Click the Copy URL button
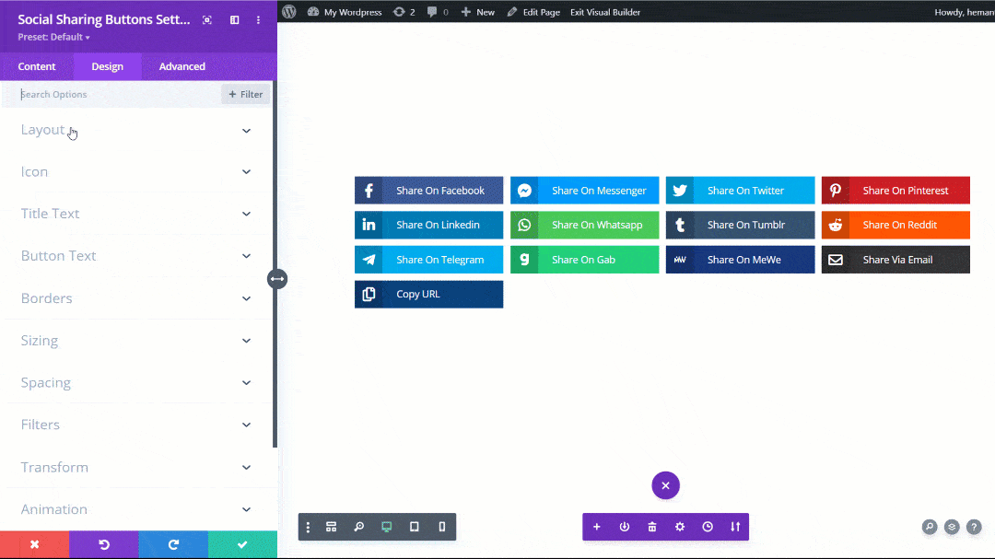Image resolution: width=995 pixels, height=559 pixels. tap(429, 295)
